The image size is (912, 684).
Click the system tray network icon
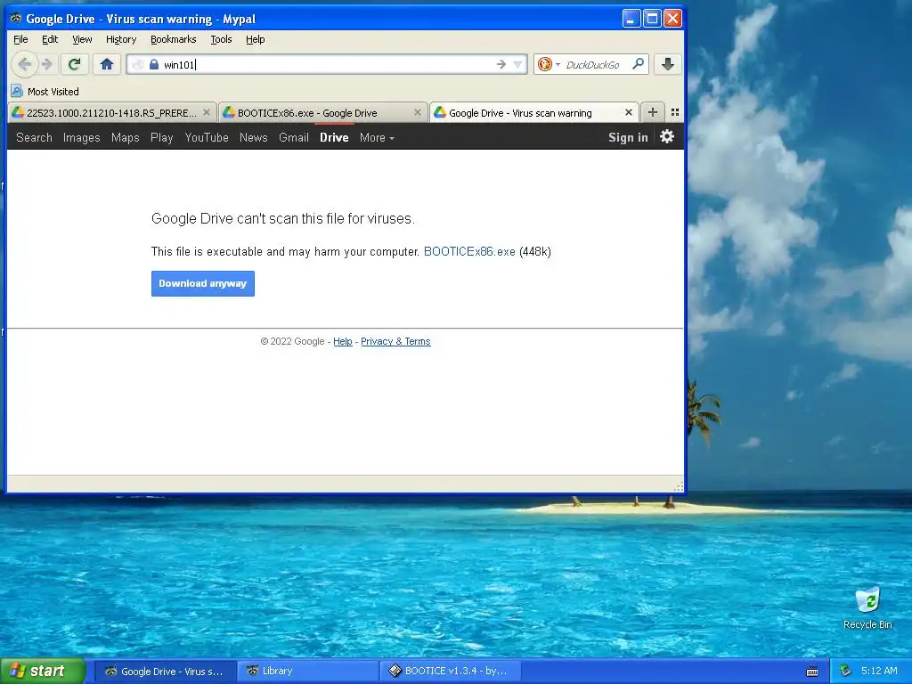(846, 672)
